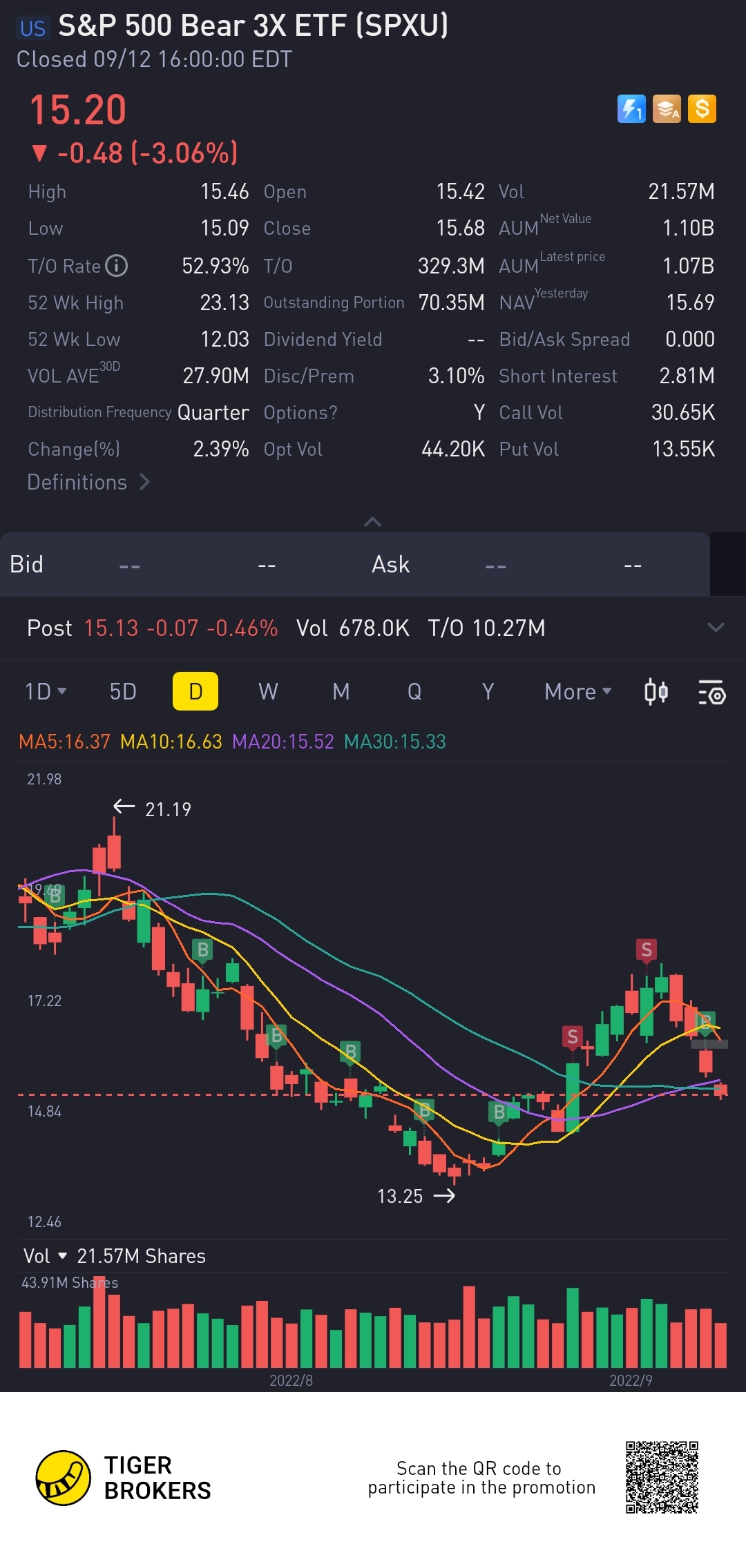Viewport: 746px width, 1564px height.
Task: Tap the US market flag label
Action: [x=32, y=28]
